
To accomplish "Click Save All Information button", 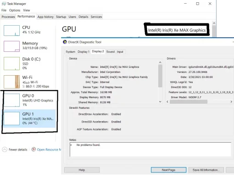I will tap(206, 170).
